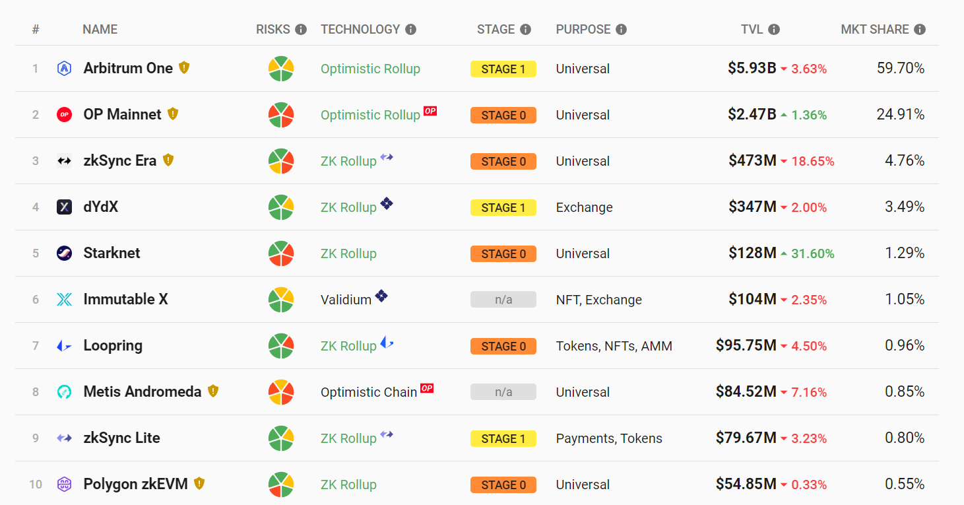This screenshot has width=964, height=505.
Task: Click the info icon next to STAGE
Action: (x=525, y=30)
